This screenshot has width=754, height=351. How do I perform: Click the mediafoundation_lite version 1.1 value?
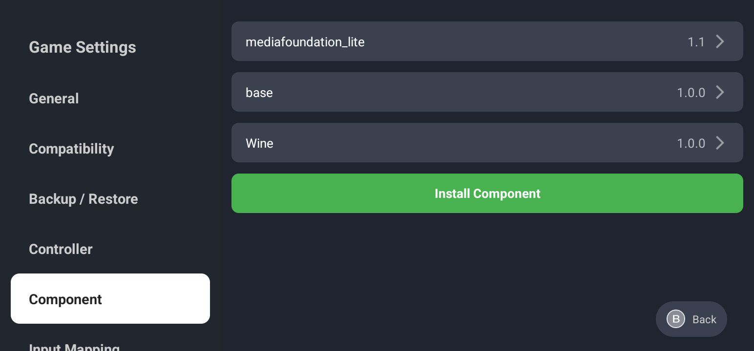pos(696,42)
